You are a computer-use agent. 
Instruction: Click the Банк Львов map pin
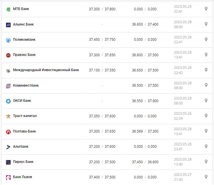[x=206, y=177]
